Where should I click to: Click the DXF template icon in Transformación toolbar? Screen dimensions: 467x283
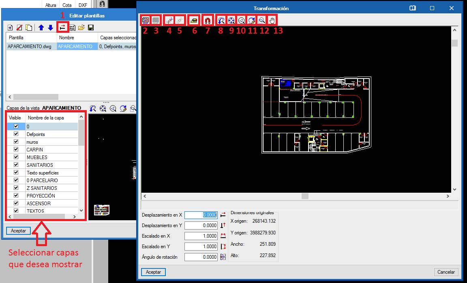click(x=145, y=20)
